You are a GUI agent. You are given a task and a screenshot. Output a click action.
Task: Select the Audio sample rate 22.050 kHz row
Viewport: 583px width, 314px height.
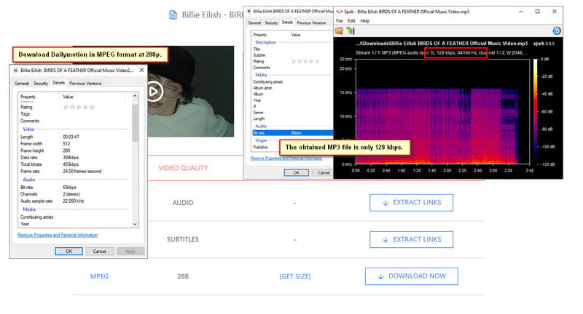tap(74, 201)
